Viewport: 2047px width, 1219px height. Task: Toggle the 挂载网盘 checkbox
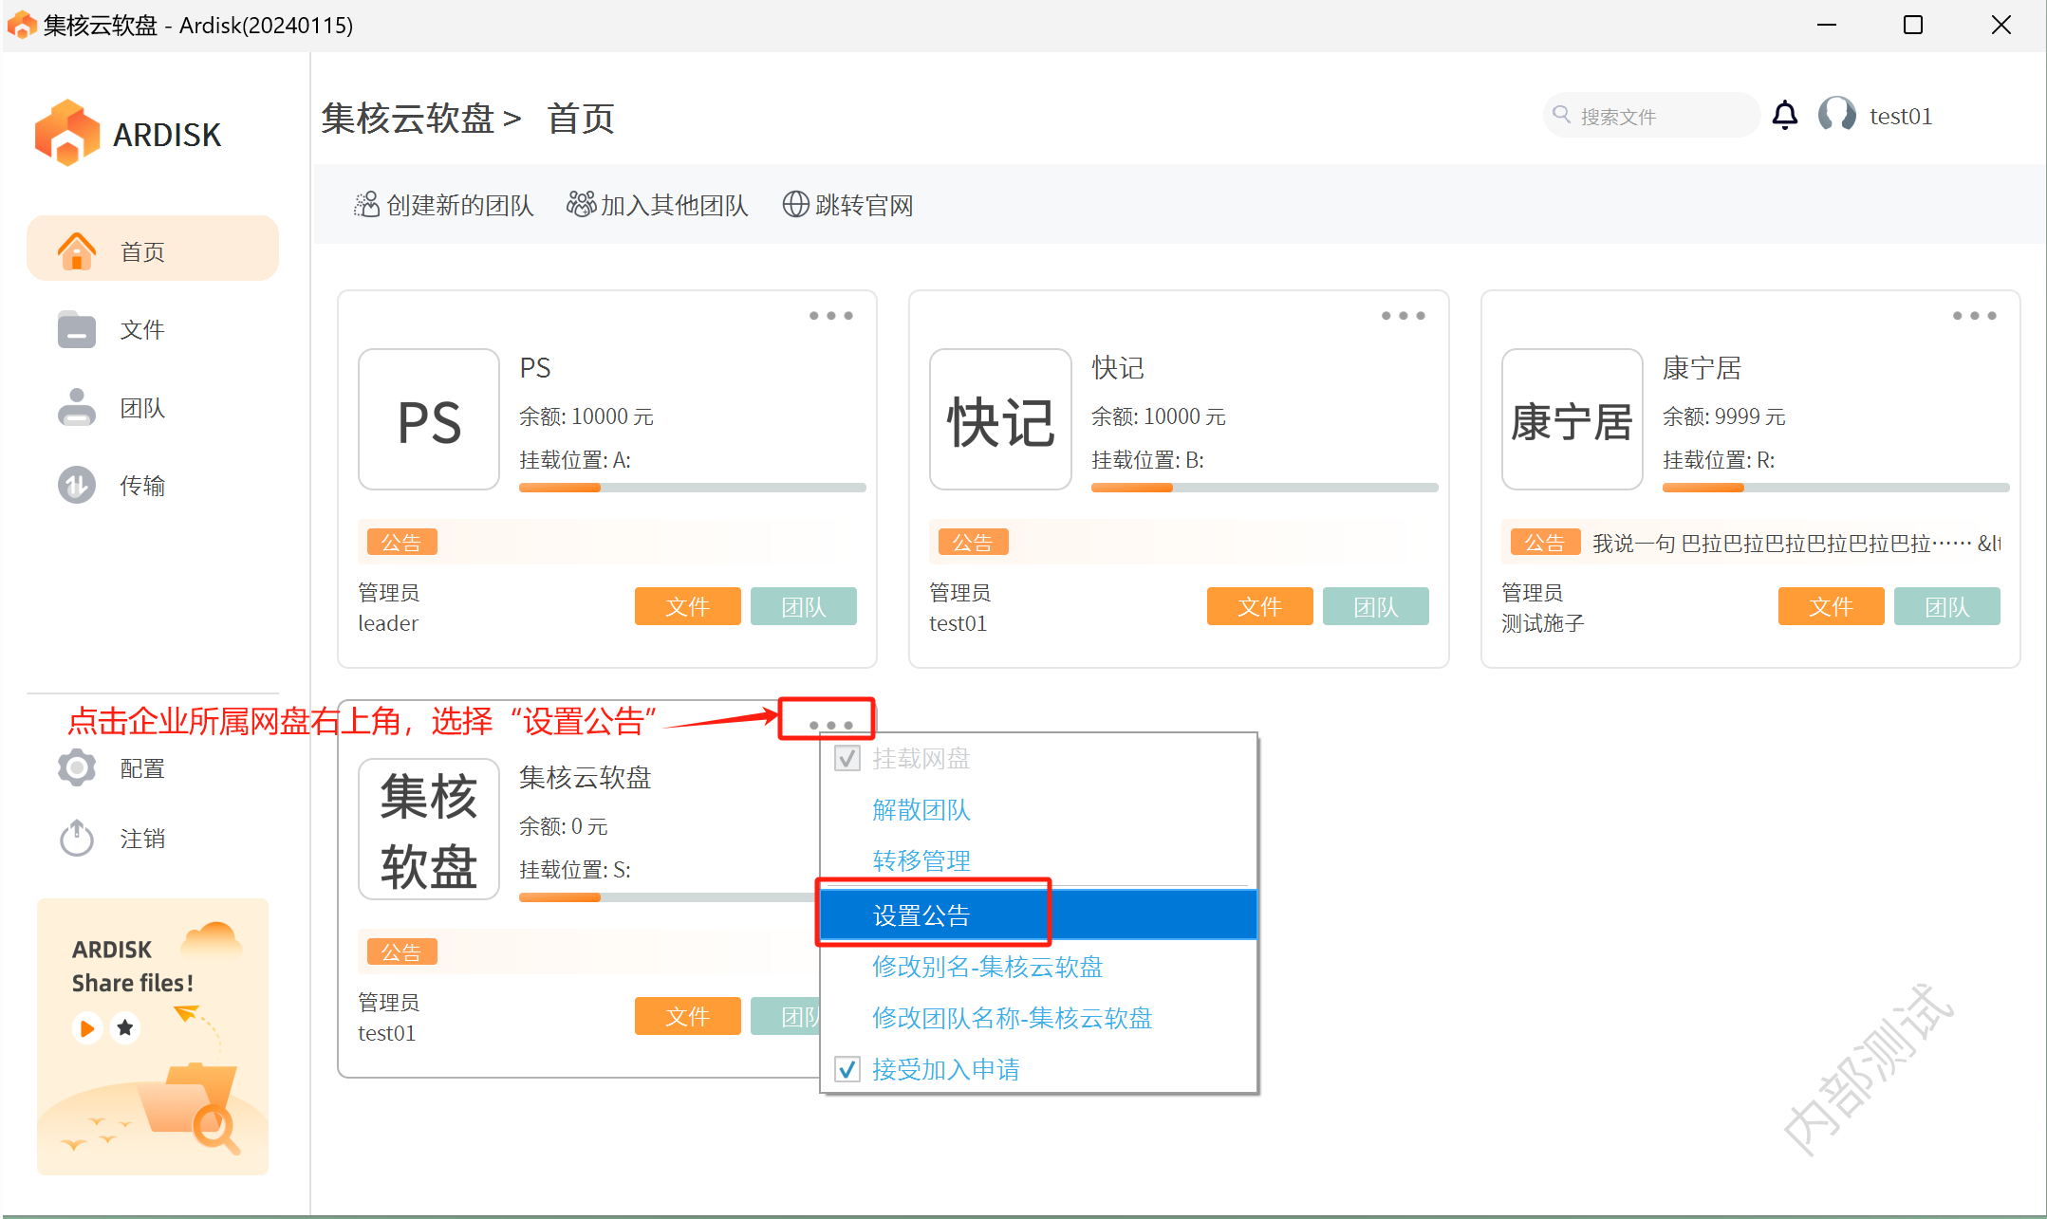click(847, 759)
